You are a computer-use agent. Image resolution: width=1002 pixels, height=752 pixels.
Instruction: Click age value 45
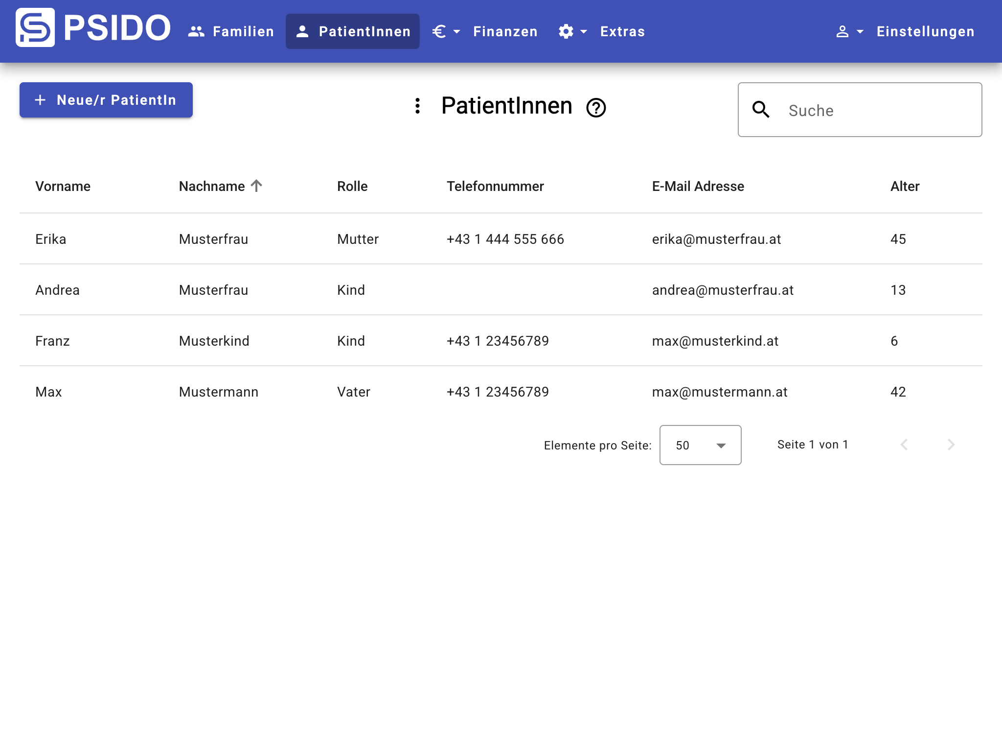tap(898, 239)
